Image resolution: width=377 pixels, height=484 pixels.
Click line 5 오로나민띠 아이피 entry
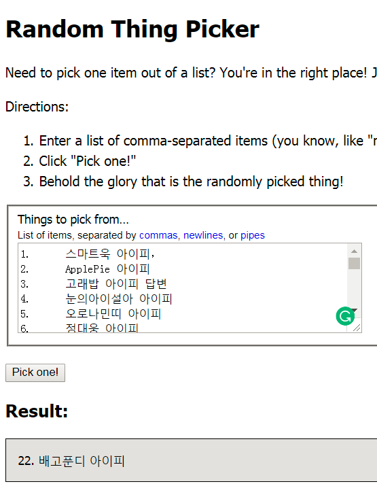113,313
